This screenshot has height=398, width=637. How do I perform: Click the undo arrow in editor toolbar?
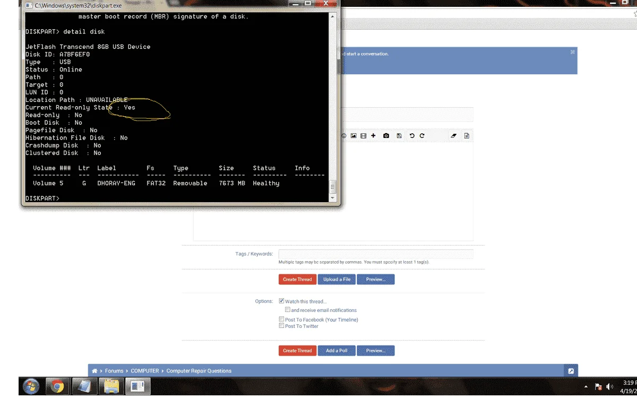pyautogui.click(x=412, y=136)
